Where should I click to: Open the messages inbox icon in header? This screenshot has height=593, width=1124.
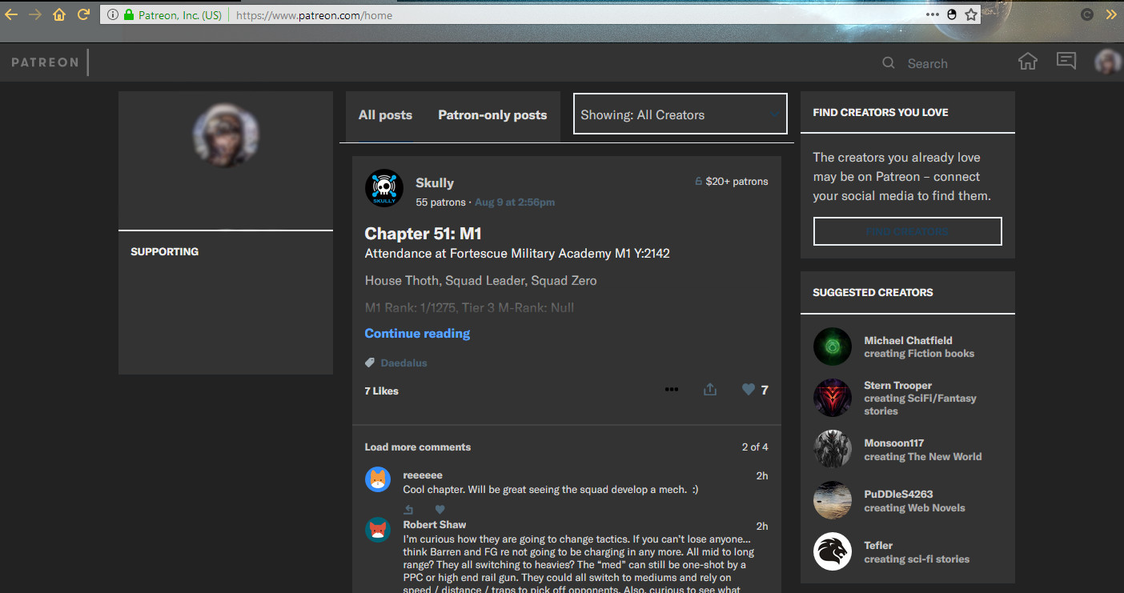click(x=1066, y=60)
